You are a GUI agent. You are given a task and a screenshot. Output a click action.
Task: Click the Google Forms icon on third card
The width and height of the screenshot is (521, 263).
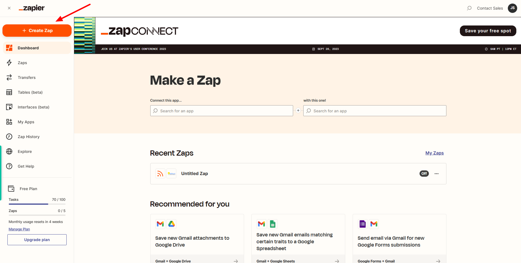click(x=363, y=224)
